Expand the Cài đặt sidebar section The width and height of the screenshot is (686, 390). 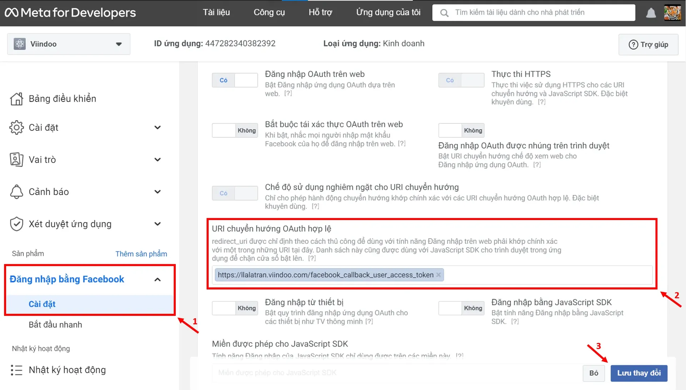[158, 128]
